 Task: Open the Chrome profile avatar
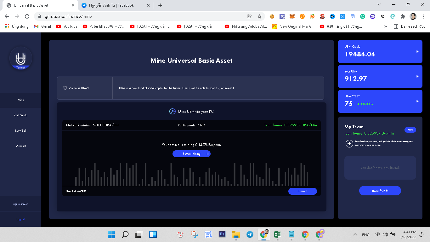coord(413,16)
